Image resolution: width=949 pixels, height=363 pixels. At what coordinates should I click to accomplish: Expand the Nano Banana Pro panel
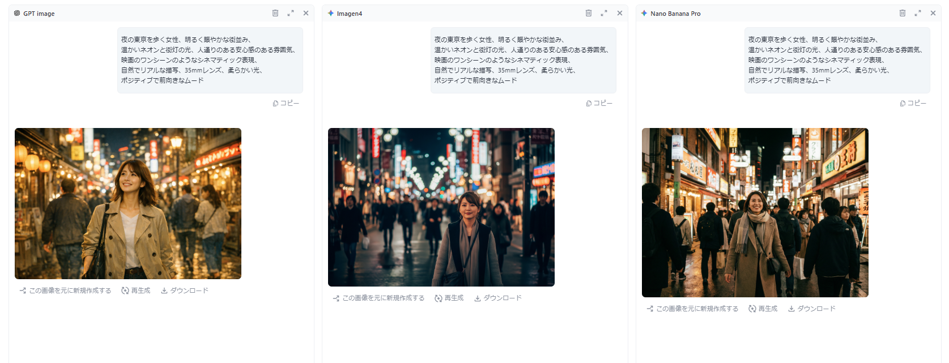[x=918, y=13]
